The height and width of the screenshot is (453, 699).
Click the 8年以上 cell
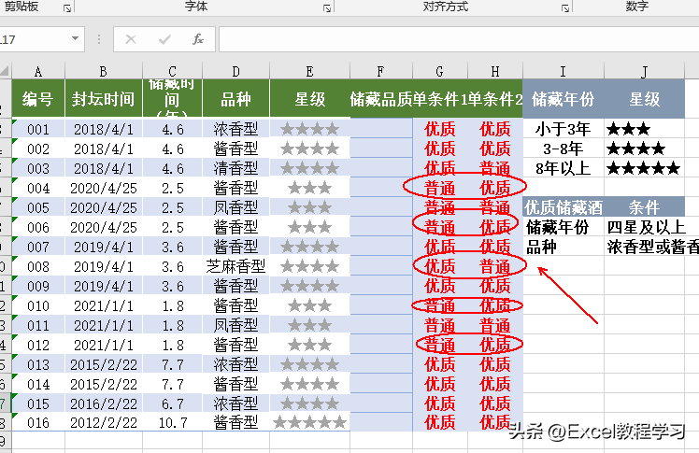tap(563, 168)
